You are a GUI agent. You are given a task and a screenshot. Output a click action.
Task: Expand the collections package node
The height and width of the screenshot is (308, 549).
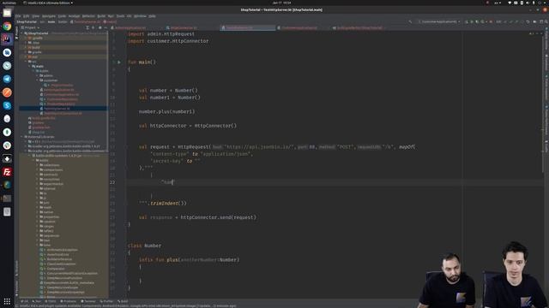38,165
